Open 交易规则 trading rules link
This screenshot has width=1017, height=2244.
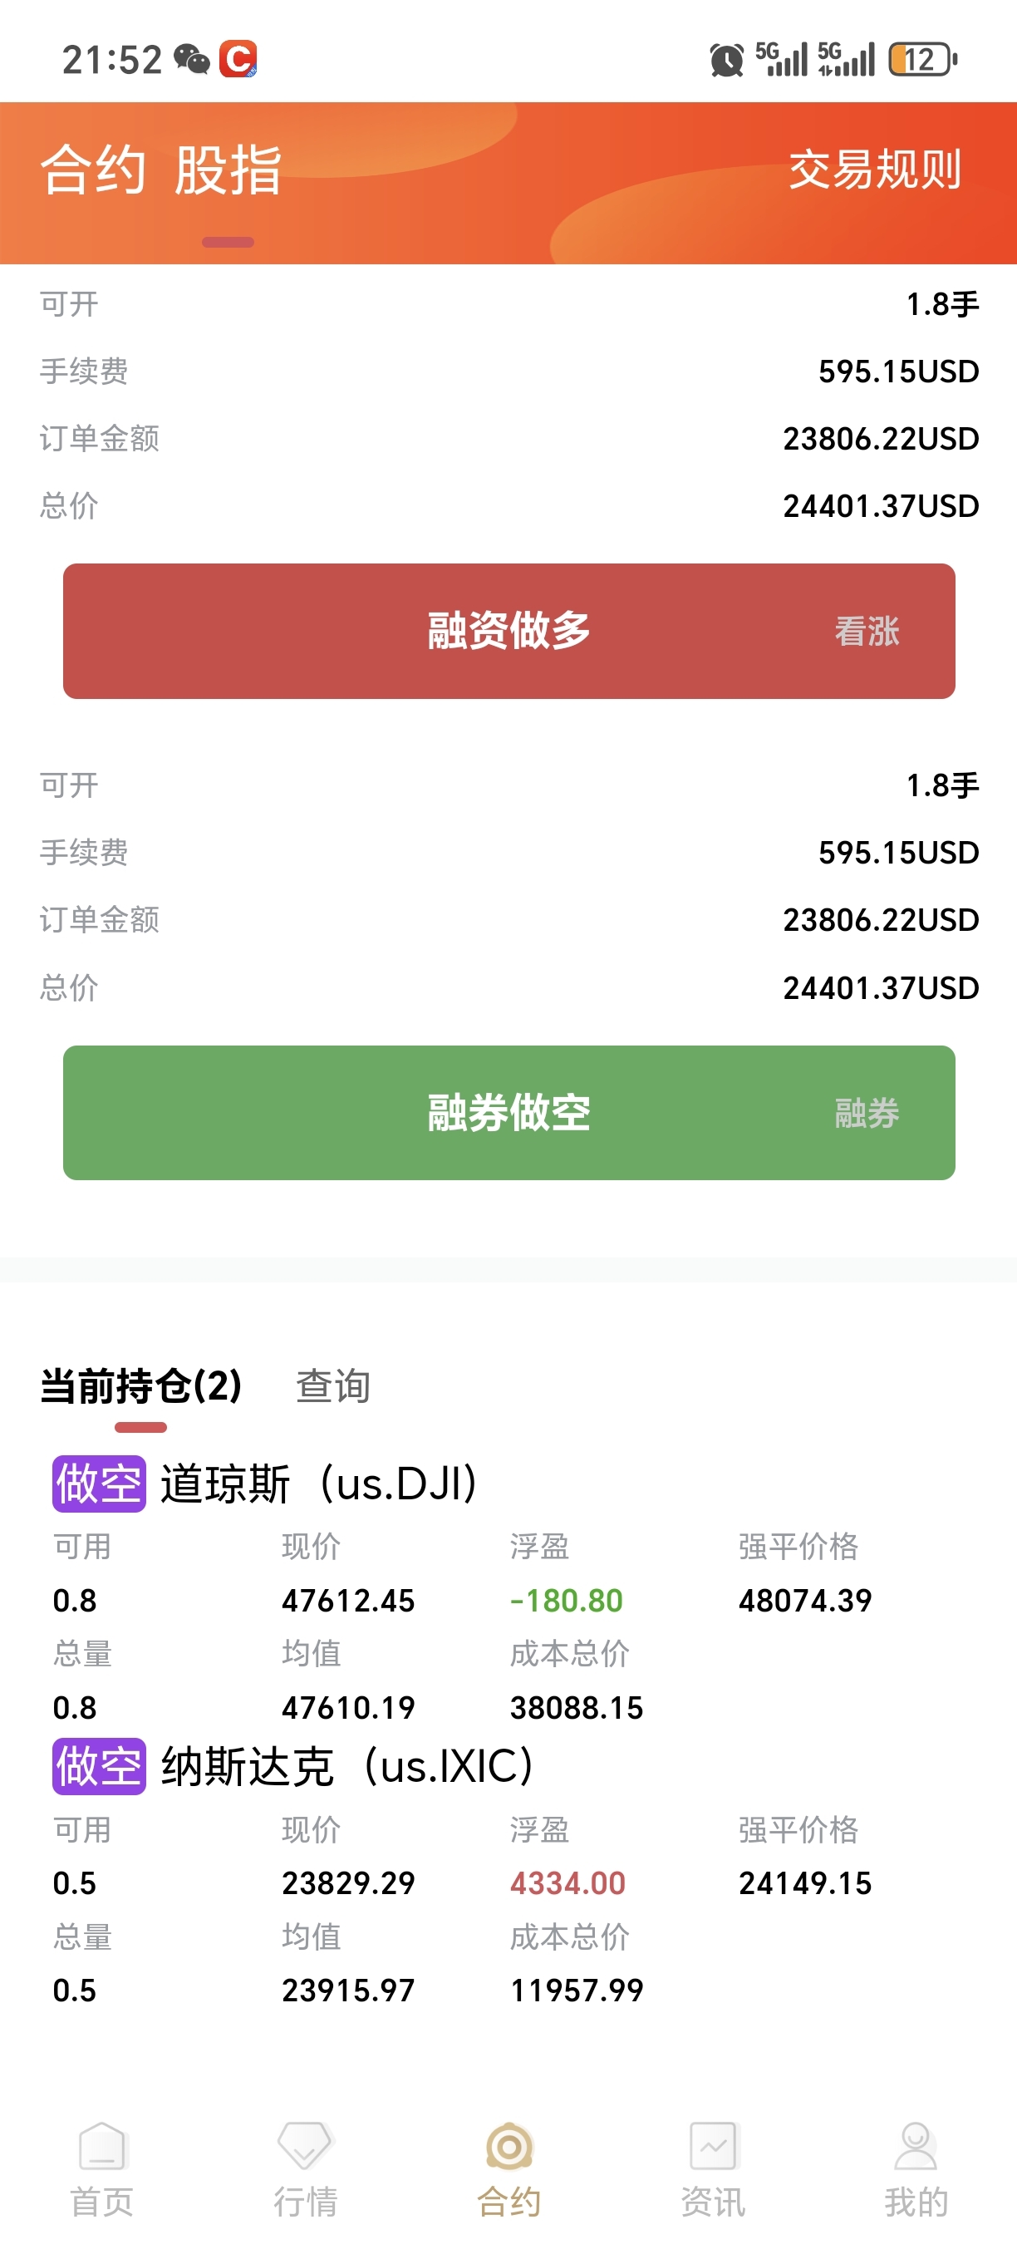(874, 169)
